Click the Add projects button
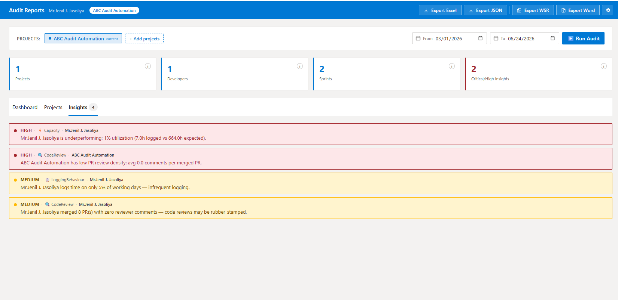Image resolution: width=618 pixels, height=300 pixels. [144, 38]
